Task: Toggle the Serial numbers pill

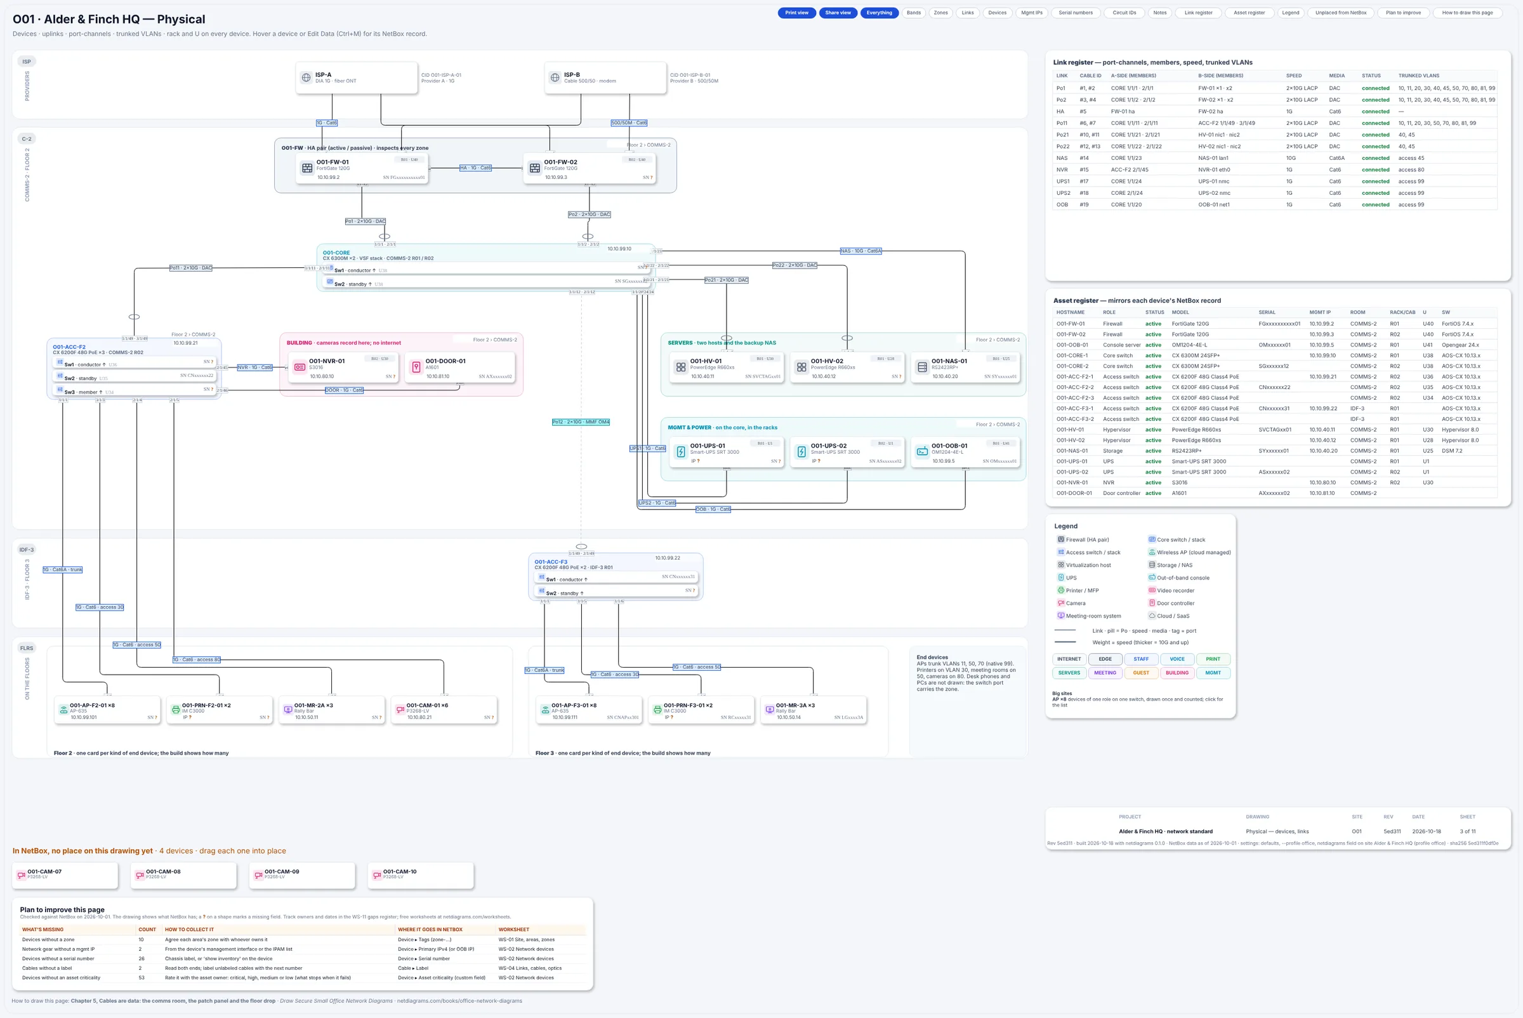Action: point(1075,13)
